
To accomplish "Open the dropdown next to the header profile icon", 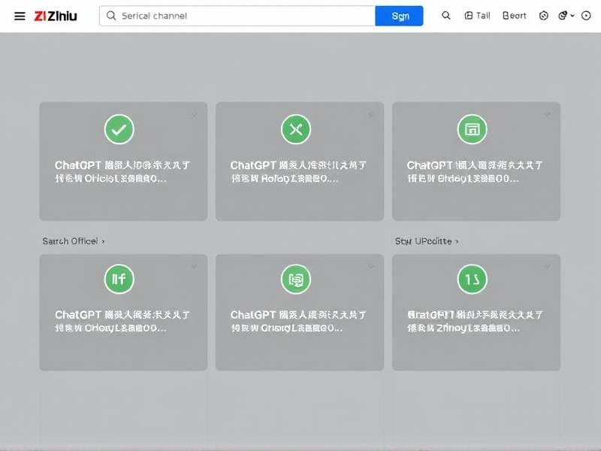I will (572, 16).
